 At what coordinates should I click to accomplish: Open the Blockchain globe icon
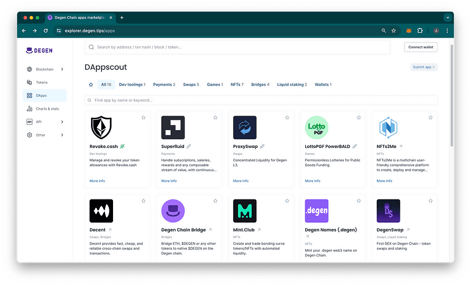[x=30, y=69]
